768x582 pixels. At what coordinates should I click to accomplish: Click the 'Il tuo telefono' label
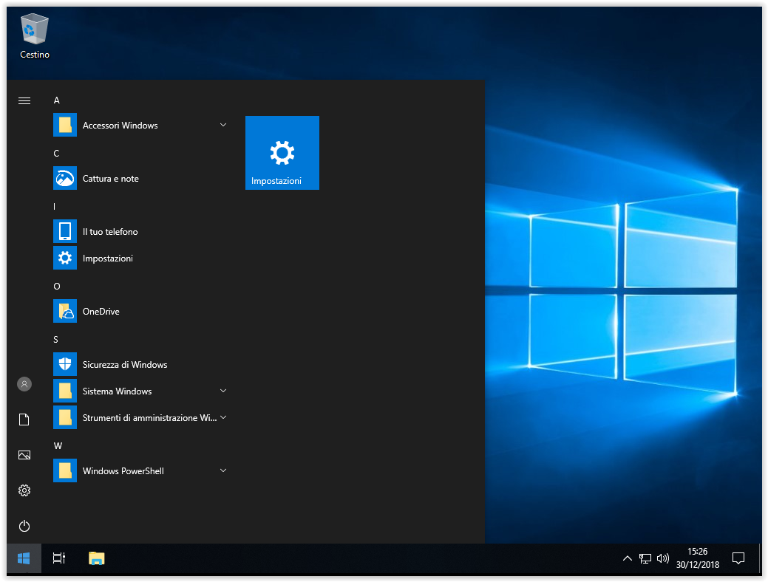coord(110,231)
